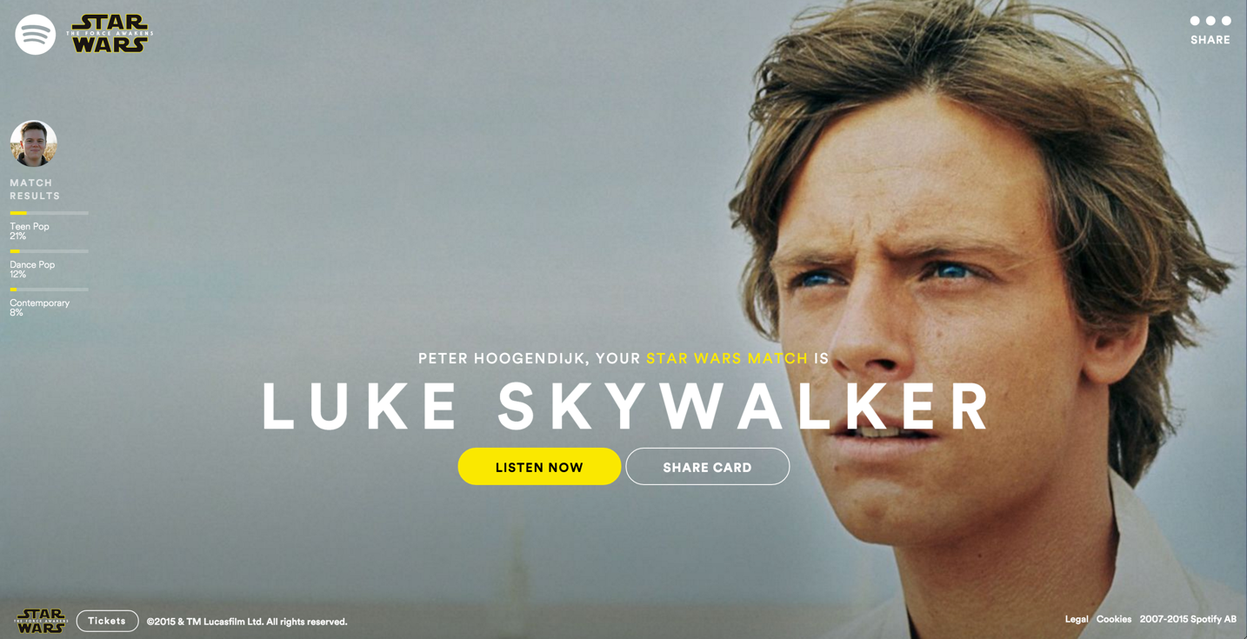Viewport: 1247px width, 639px height.
Task: Select the Contemporary 8% label
Action: click(39, 308)
